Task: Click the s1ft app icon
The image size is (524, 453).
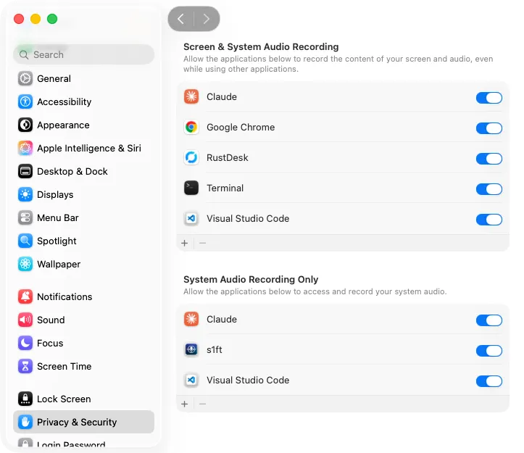Action: point(191,349)
